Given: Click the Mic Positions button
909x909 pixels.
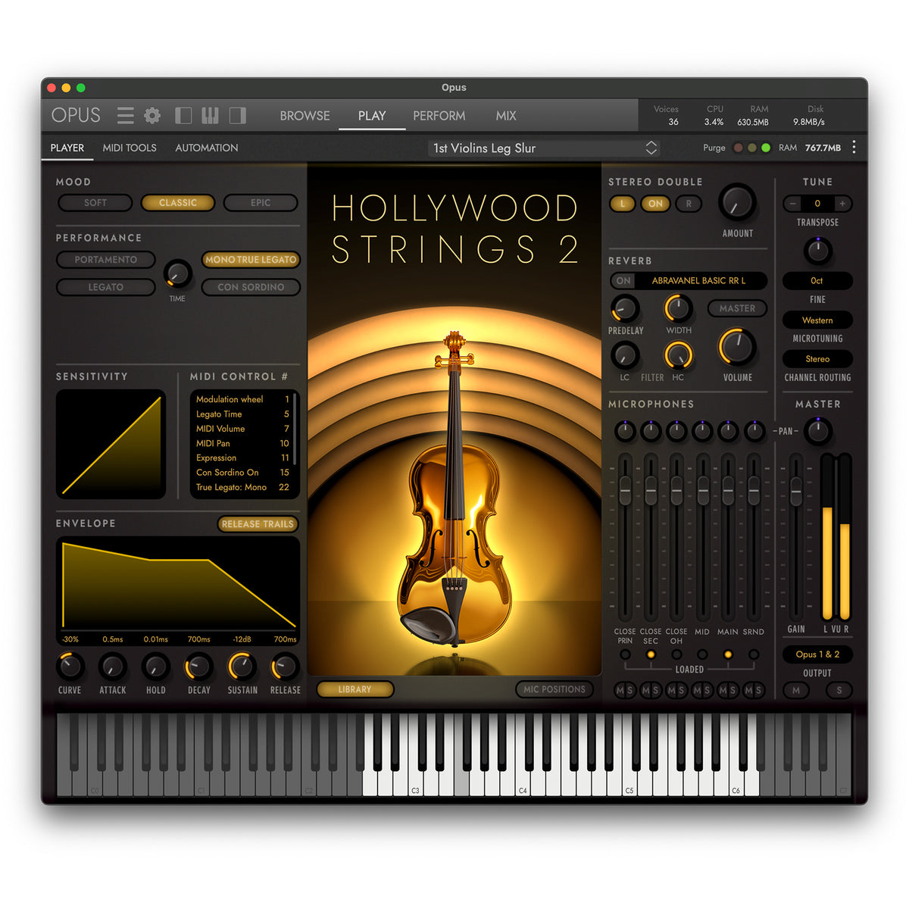Looking at the screenshot, I should click(x=554, y=689).
